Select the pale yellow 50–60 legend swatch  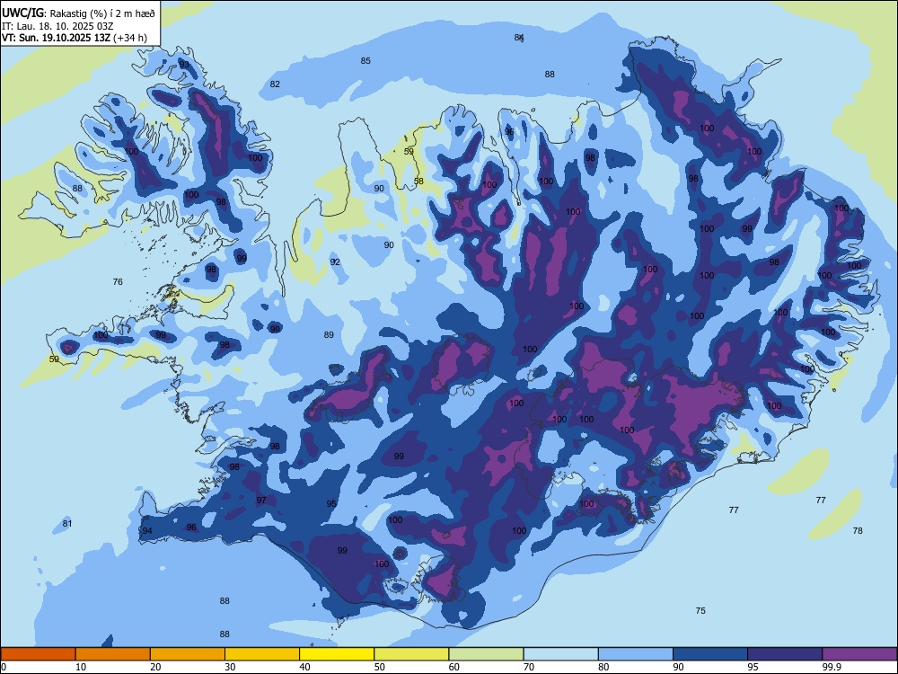point(411,654)
